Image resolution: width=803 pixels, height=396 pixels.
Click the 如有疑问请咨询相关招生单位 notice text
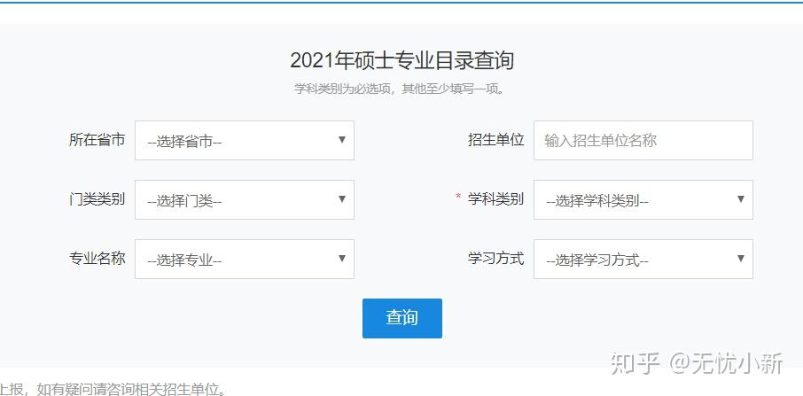[124, 389]
